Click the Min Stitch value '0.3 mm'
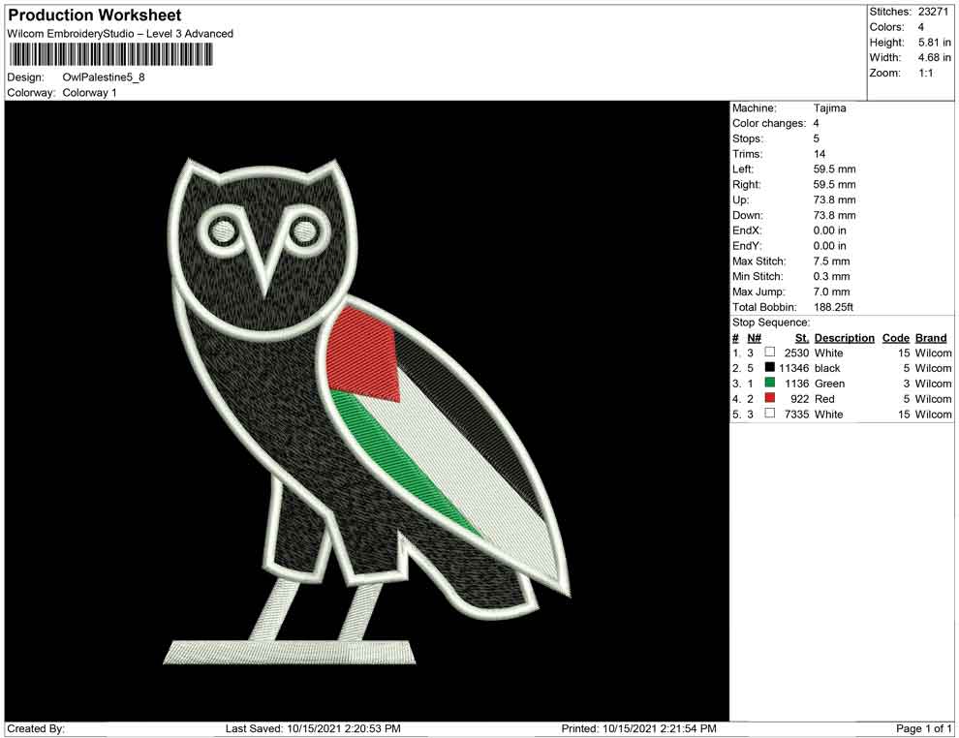 coord(831,276)
